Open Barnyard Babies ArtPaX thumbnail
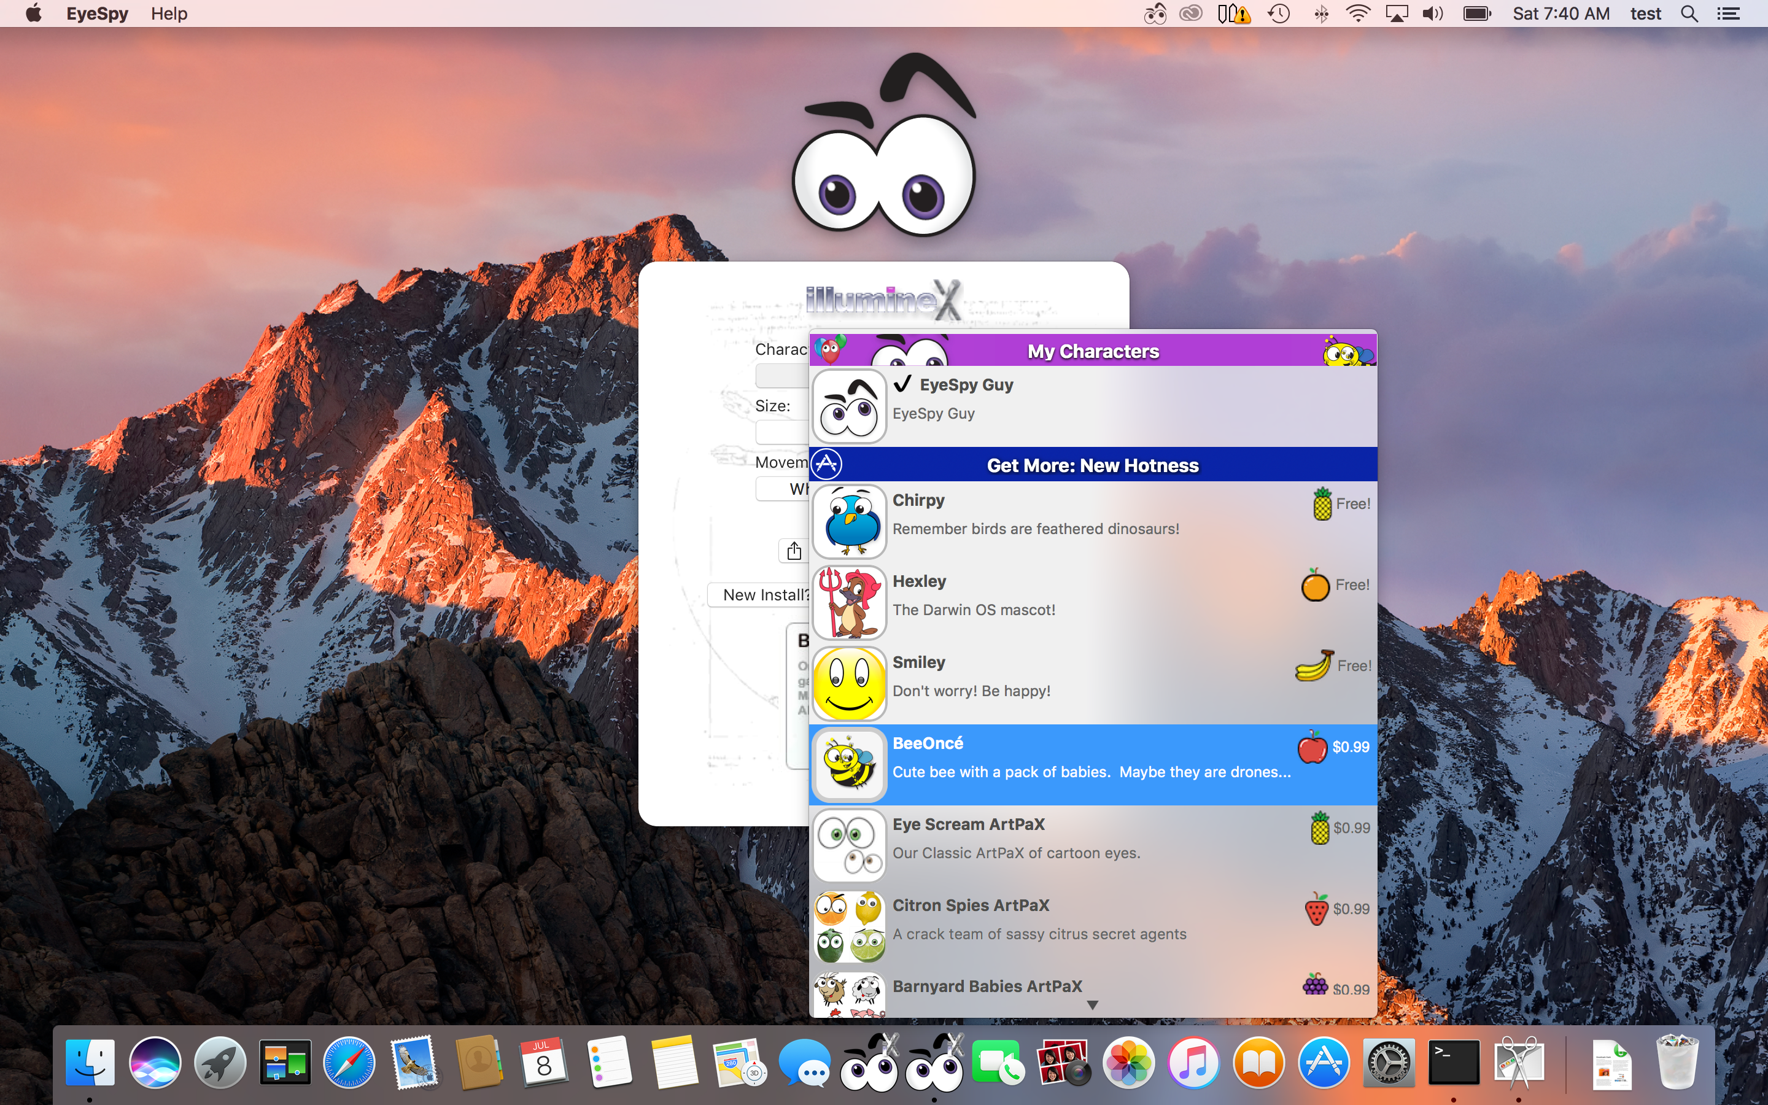The image size is (1768, 1105). (x=849, y=994)
